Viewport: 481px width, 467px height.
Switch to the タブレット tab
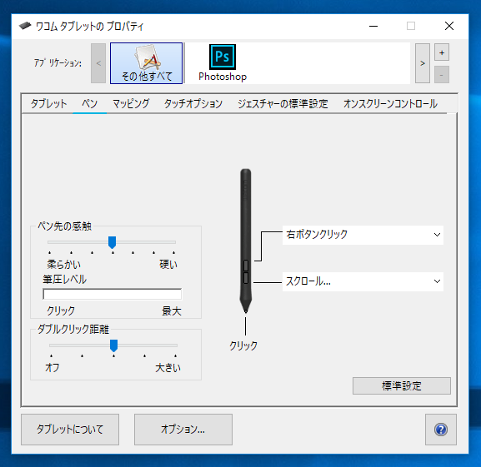point(48,104)
